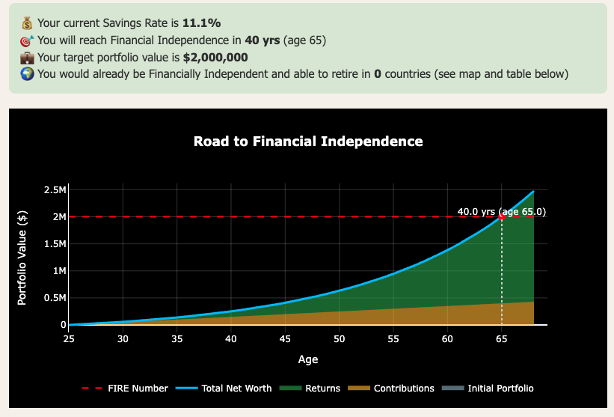This screenshot has height=417, width=614.
Task: Click the savings rate value 11.1%
Action: 201,23
